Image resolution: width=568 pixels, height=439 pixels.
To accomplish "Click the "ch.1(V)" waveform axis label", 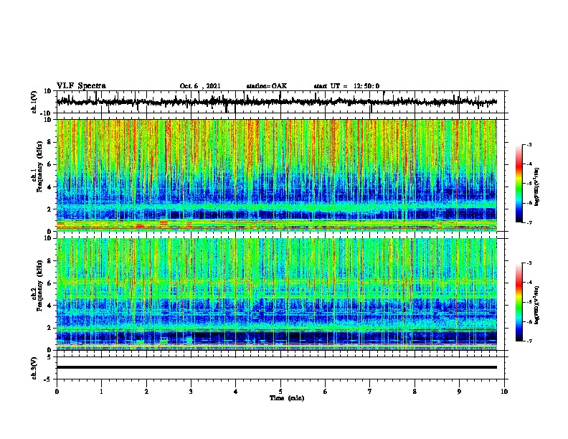I will (x=34, y=102).
